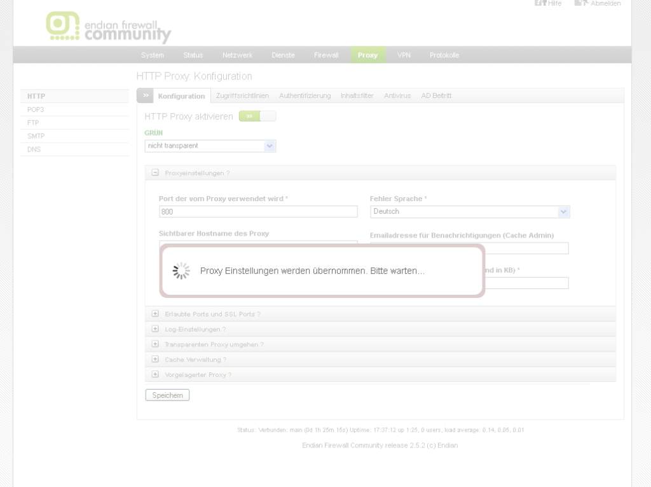651x487 pixels.
Task: Click plus icon beside Vorgelagerter Proxy
Action: (155, 375)
